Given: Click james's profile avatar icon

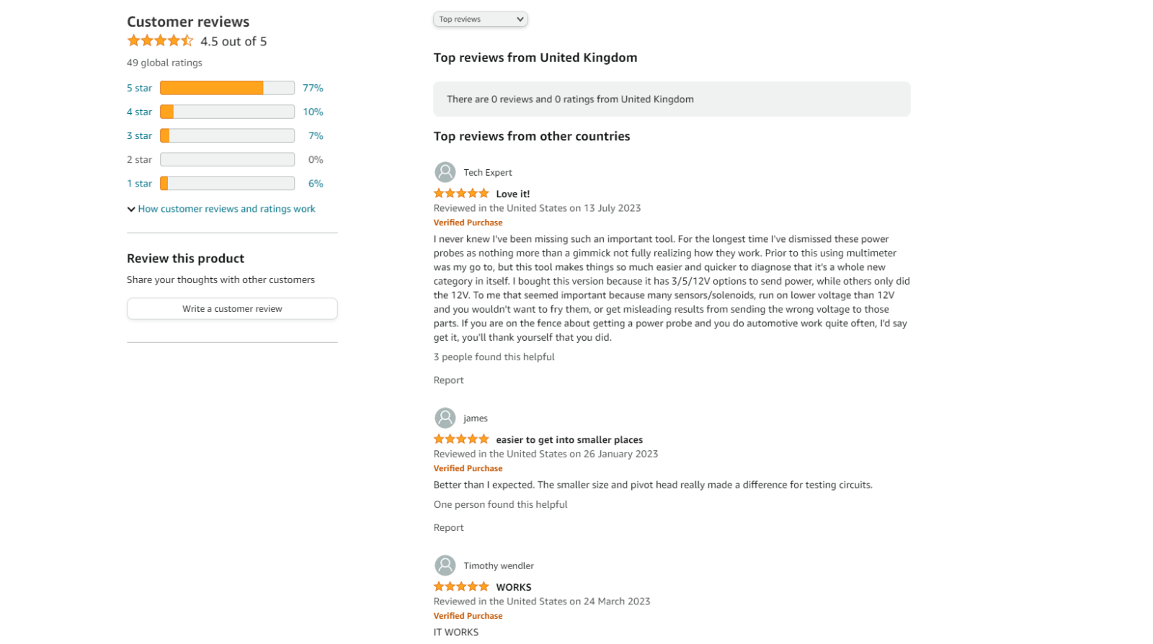Looking at the screenshot, I should click(x=445, y=418).
